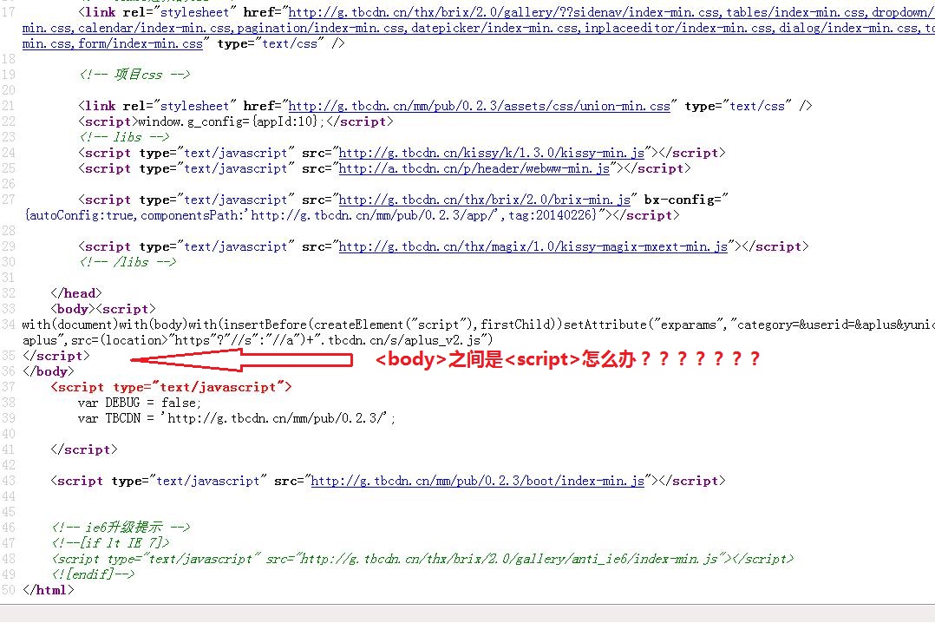Viewport: 935px width, 623px height.
Task: Click the <body><script> line text
Action: 103,309
